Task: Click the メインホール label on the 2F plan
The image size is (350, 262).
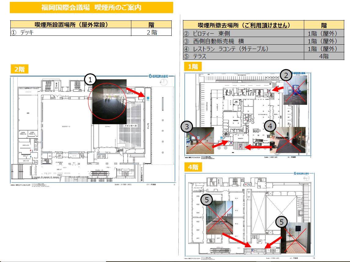Action: tap(131, 126)
